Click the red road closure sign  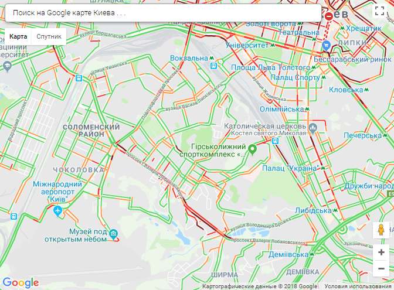tap(329, 16)
